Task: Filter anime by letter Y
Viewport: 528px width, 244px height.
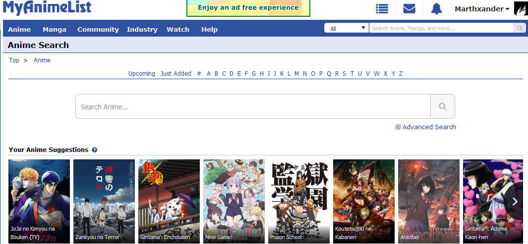Action: (x=393, y=74)
